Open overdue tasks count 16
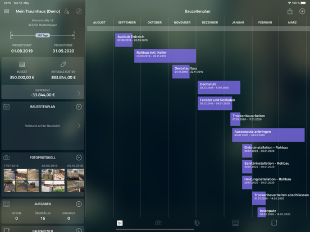The image size is (310, 232). (x=43, y=218)
